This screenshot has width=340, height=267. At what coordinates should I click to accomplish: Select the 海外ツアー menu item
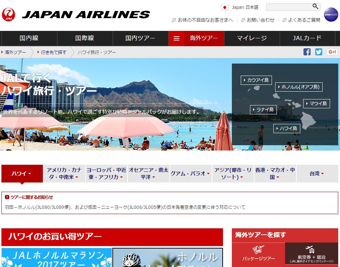pos(204,38)
